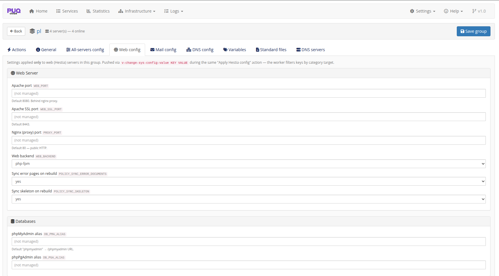499x276 pixels.
Task: Click the pl group name link
Action: (x=39, y=31)
